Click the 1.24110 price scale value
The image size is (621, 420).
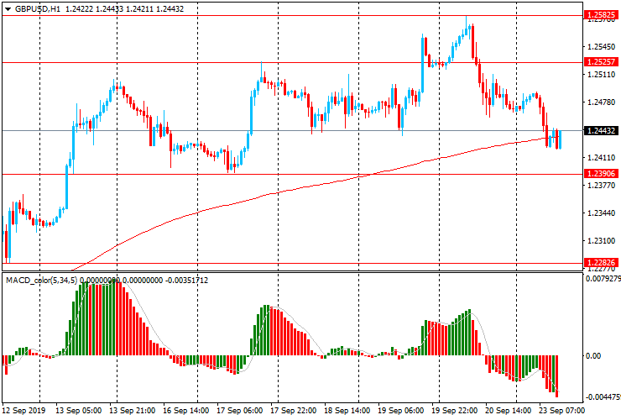pyautogui.click(x=601, y=158)
